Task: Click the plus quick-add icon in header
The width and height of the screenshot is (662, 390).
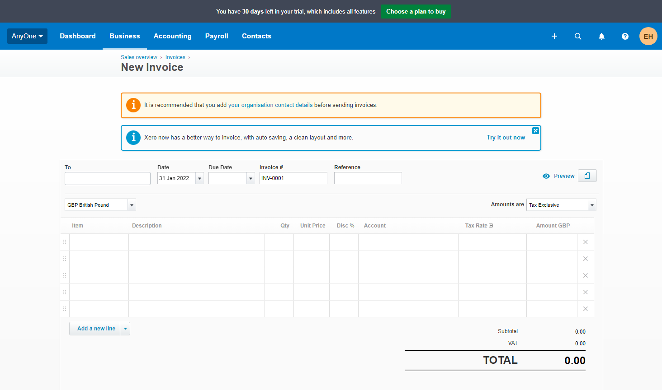Action: tap(554, 36)
